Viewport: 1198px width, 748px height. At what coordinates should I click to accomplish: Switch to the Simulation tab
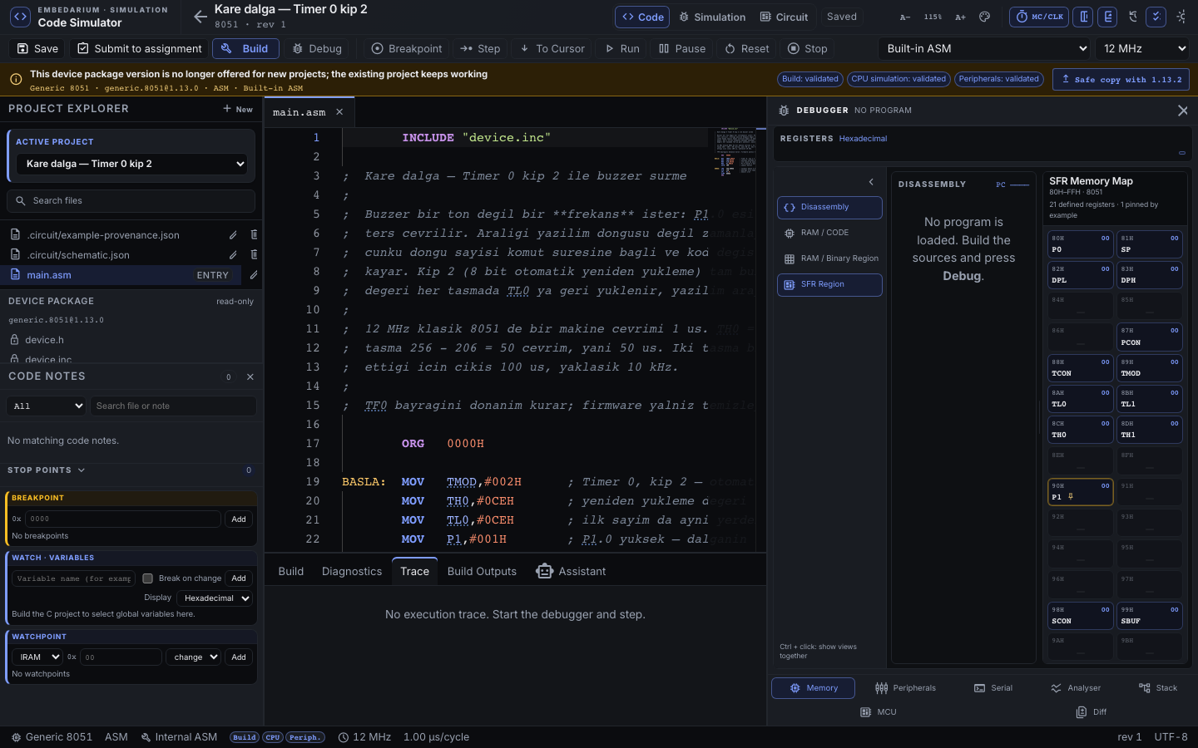[712, 17]
